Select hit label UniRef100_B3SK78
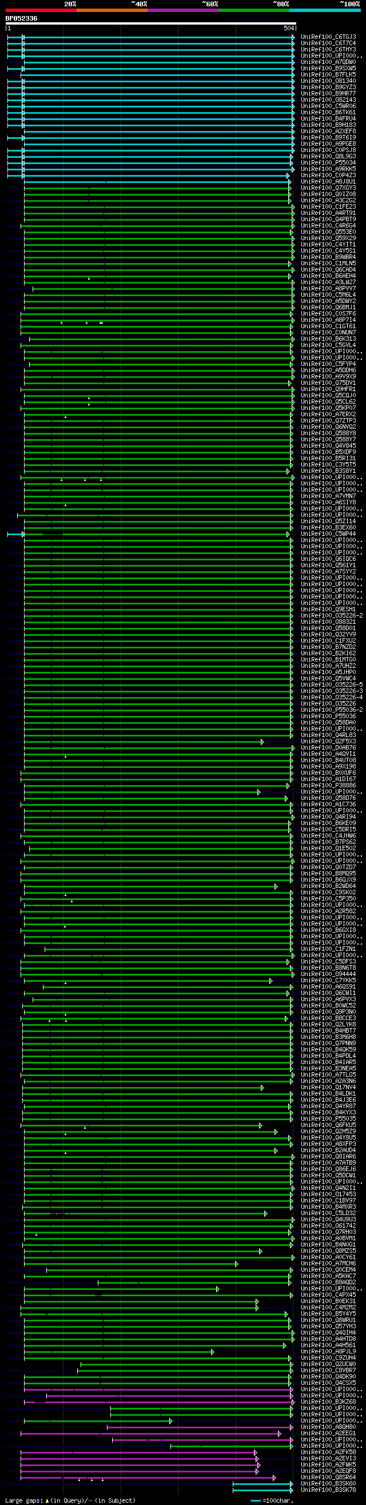 pos(329,1490)
